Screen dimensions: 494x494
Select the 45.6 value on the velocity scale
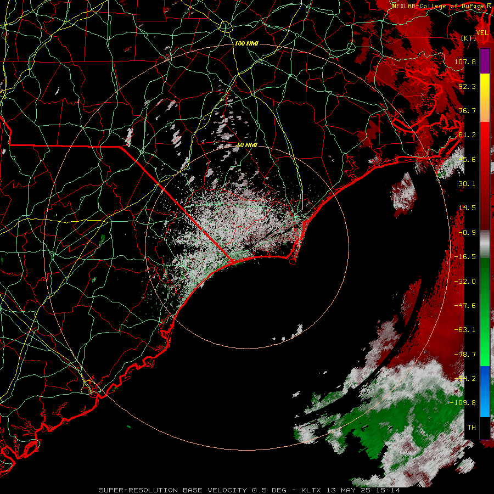[x=467, y=159]
